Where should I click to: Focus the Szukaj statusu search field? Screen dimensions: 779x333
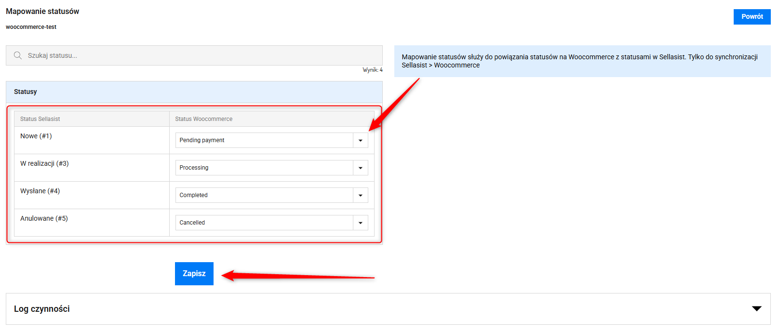[202, 55]
